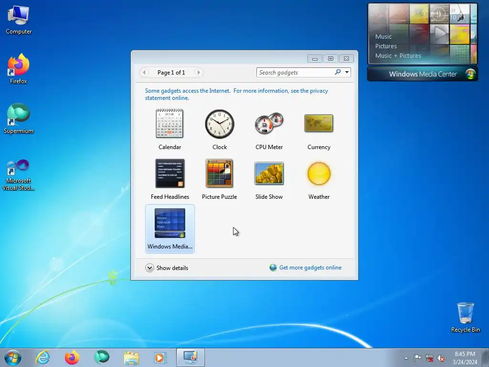Maximize the gadget gallery window
Screen dimensions: 489x367
pos(330,59)
